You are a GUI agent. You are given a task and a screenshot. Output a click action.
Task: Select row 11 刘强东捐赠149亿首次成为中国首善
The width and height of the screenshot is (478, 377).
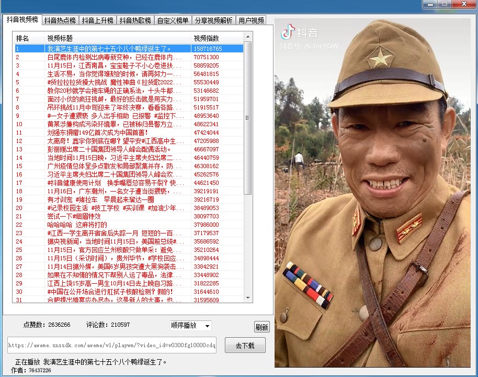tap(129, 132)
